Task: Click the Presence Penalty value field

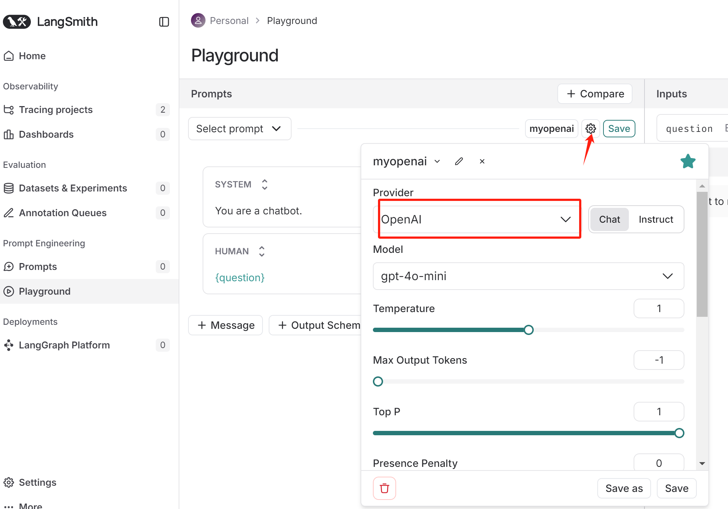Action: pyautogui.click(x=659, y=462)
